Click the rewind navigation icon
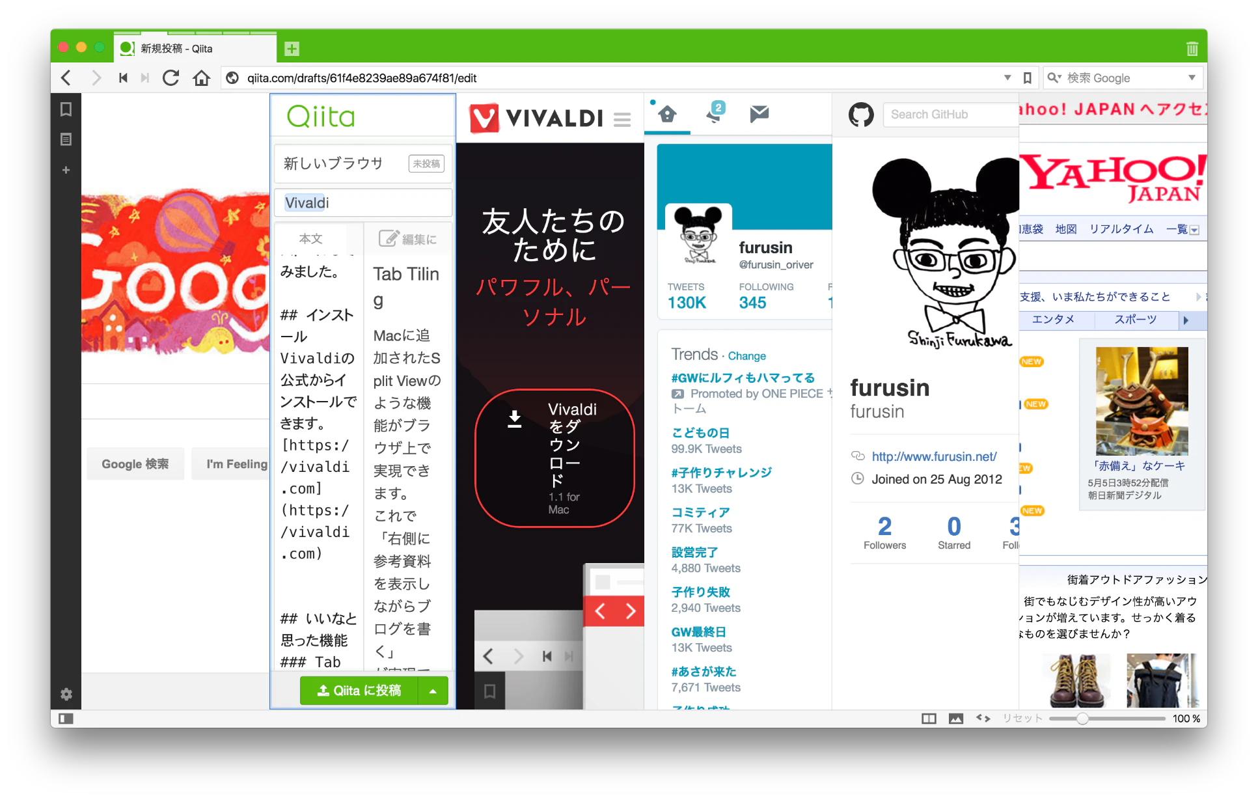1258x800 pixels. tap(123, 78)
